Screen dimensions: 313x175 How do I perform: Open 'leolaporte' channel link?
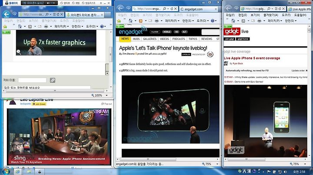[x=26, y=104]
